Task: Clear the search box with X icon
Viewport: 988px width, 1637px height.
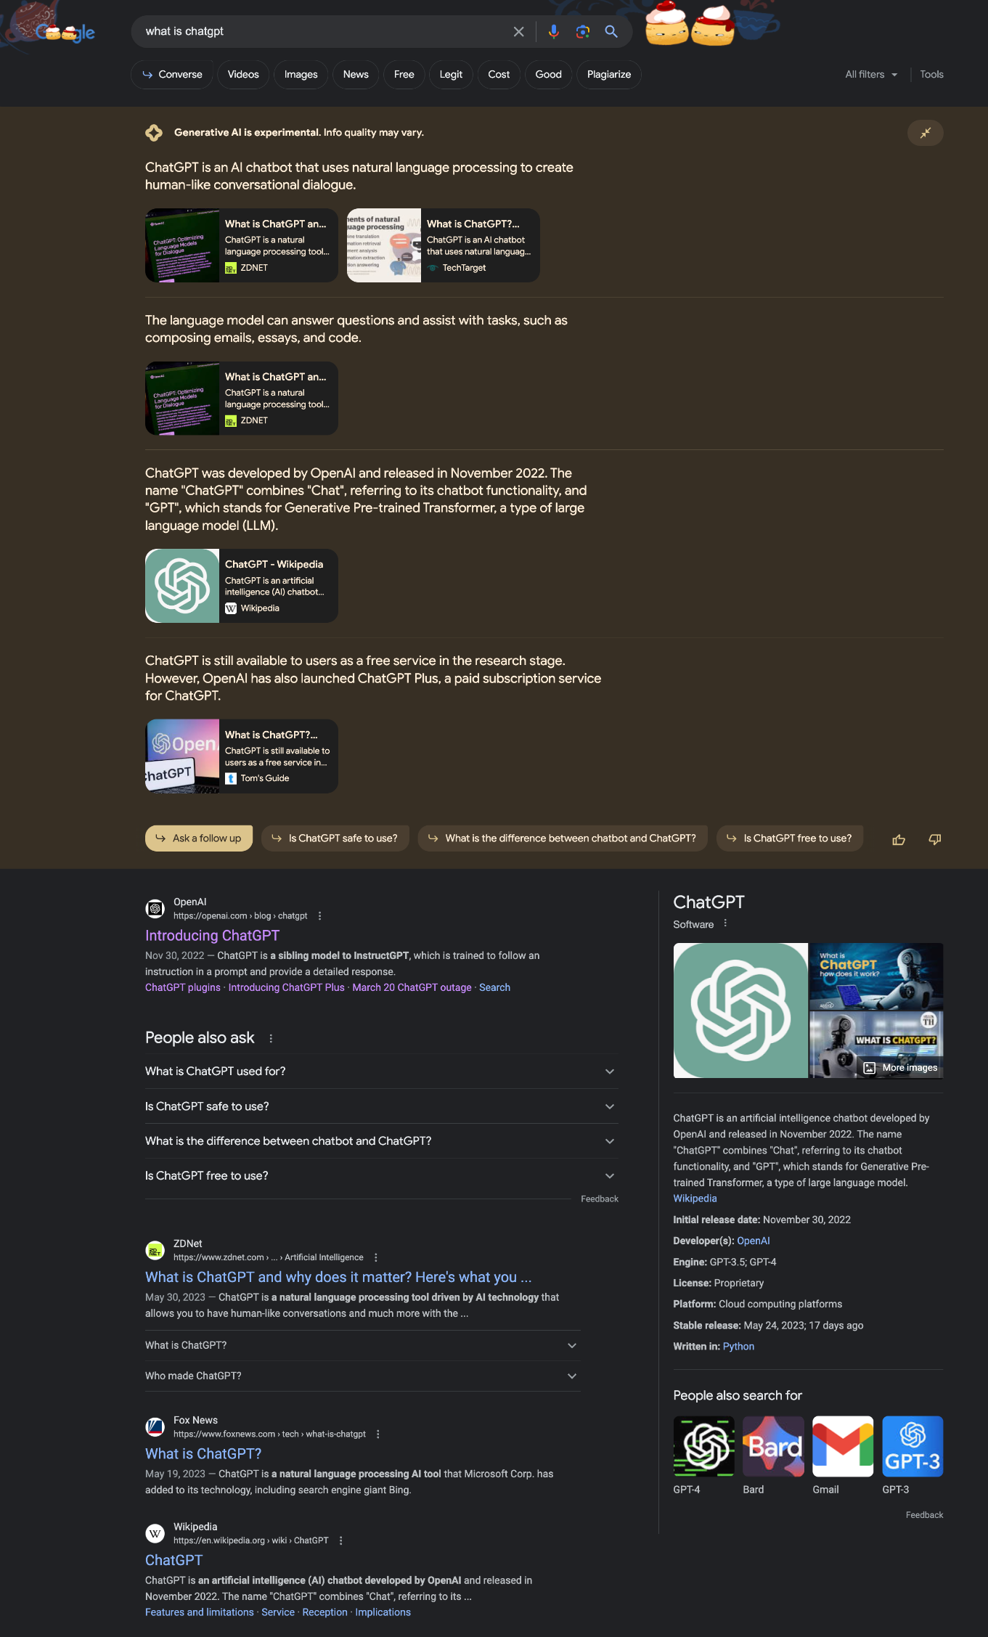Action: (x=518, y=31)
